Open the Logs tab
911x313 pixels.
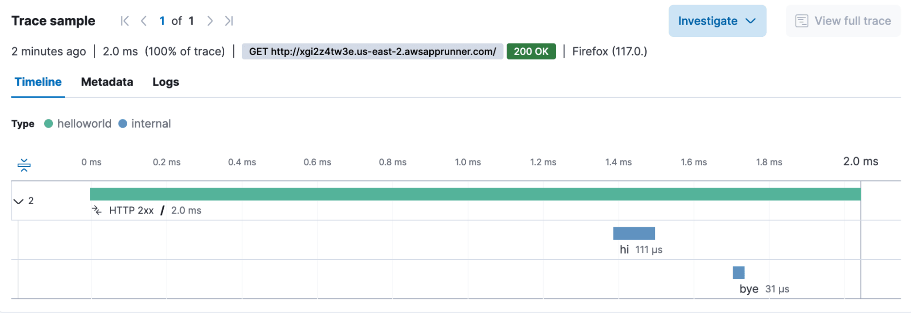tap(165, 82)
